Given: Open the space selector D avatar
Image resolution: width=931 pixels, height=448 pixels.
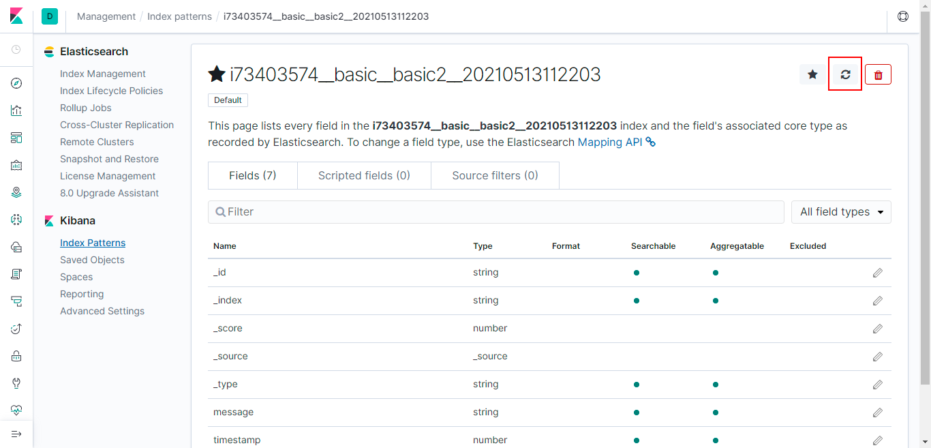Looking at the screenshot, I should coord(49,16).
